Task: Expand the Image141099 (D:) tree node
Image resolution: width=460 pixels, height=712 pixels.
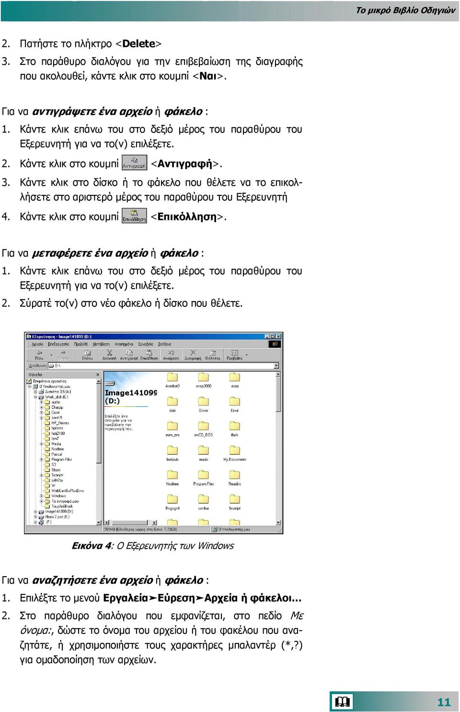Action: (x=35, y=512)
